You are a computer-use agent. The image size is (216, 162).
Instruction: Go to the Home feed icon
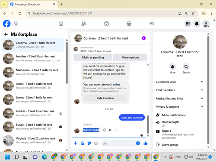click(61, 24)
